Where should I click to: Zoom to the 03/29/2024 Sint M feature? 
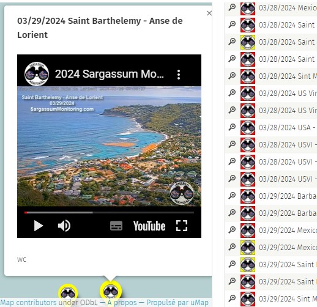tap(232, 298)
